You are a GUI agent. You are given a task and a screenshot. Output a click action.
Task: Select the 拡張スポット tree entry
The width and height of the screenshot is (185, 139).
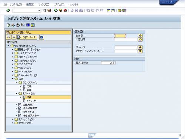(28, 112)
